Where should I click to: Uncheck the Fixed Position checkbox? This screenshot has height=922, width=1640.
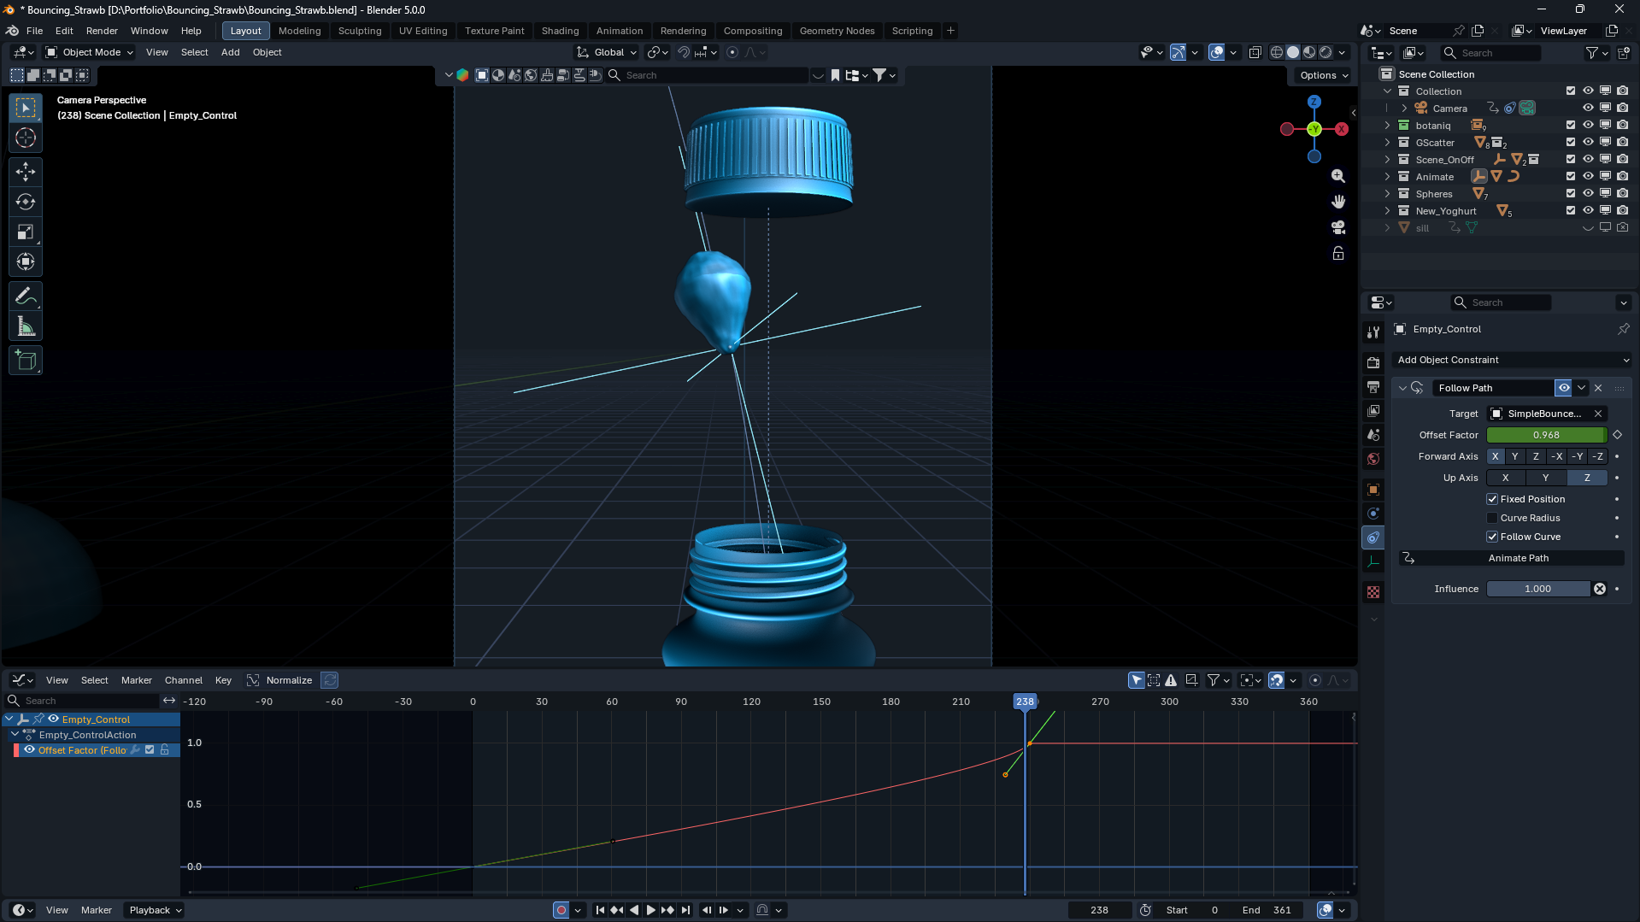(1492, 499)
